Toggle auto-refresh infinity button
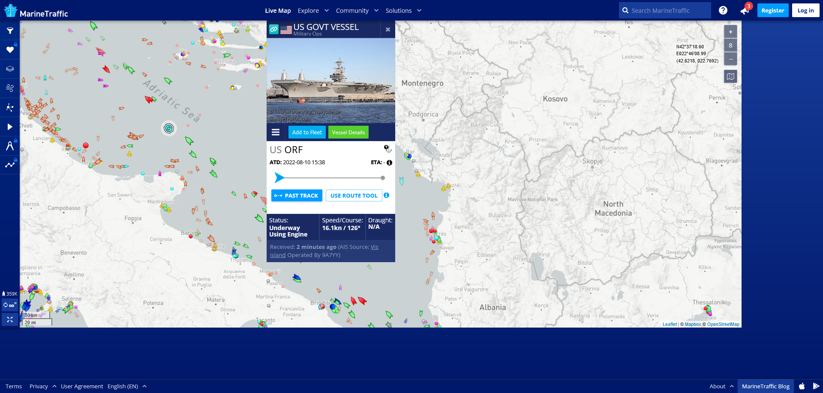 [10, 305]
